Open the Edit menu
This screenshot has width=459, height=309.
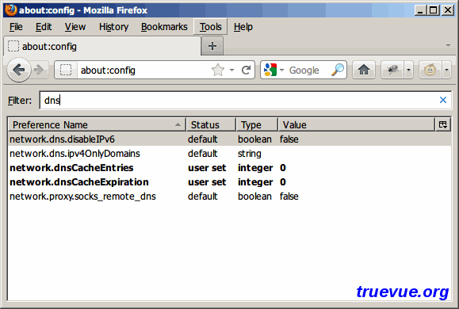point(44,27)
